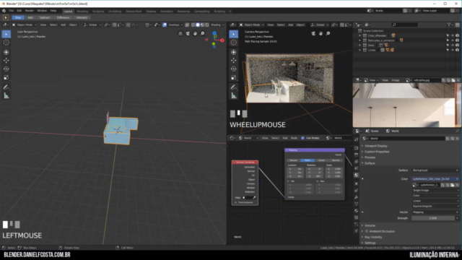
Task: Select the Measure tool in camera viewport
Action: (x=234, y=96)
